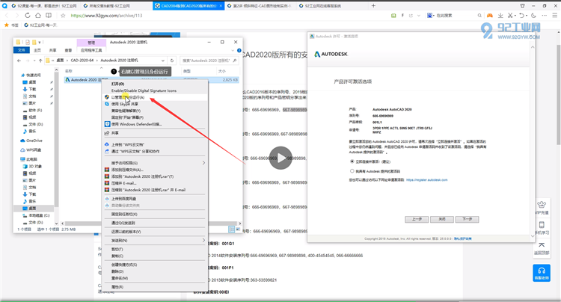561x302 pixels.
Task: Expand the Explorer path history dropdown
Action: 163,61
